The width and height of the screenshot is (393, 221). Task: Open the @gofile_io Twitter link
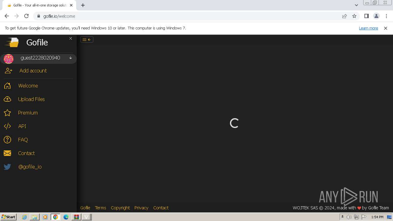pyautogui.click(x=30, y=167)
